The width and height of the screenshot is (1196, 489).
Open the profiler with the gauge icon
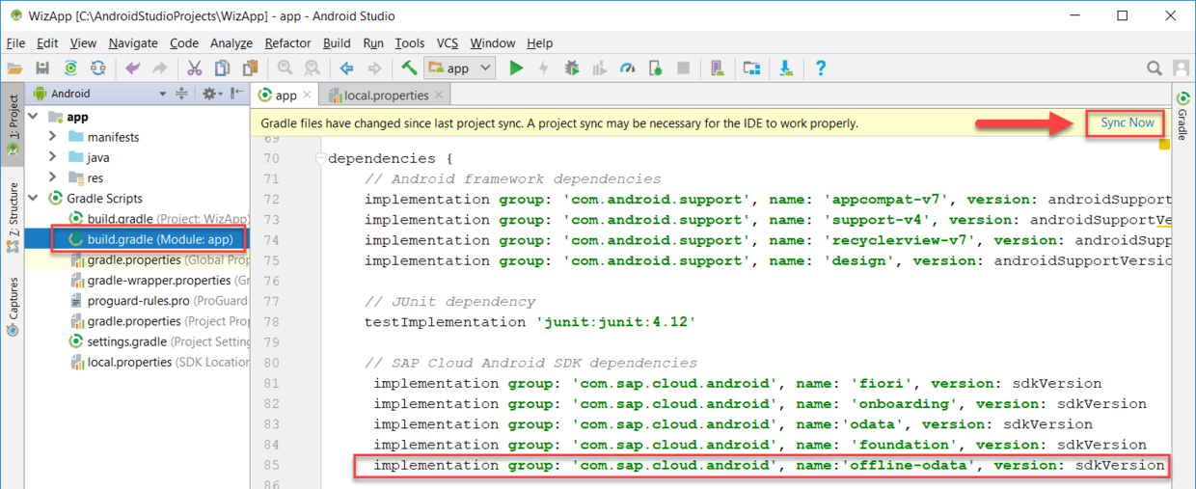point(628,68)
